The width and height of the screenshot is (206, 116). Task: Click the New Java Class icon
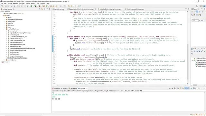tap(47, 6)
